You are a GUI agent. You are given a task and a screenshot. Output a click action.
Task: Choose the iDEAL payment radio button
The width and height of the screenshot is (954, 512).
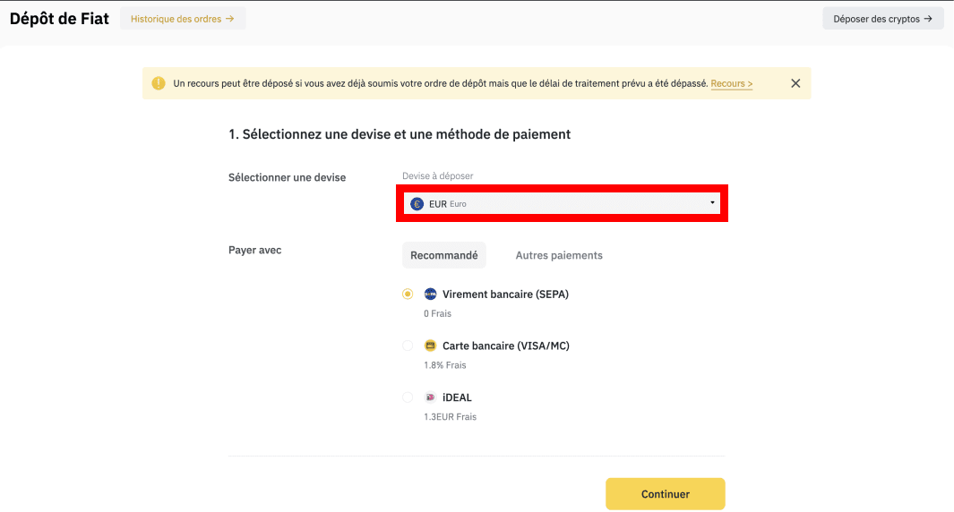pyautogui.click(x=408, y=397)
